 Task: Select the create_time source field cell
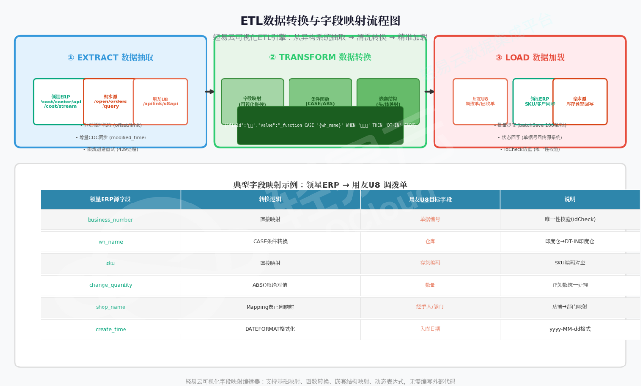coord(111,329)
